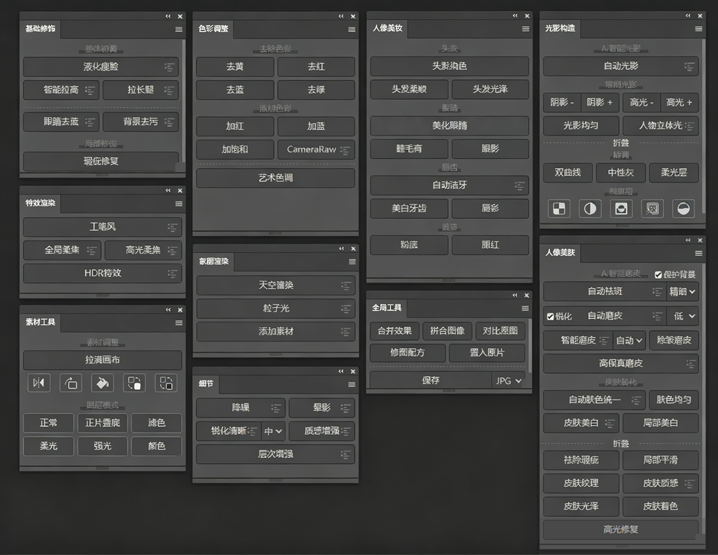718x555 pixels.
Task: Toggle the 保护背景 checkbox
Action: [658, 275]
